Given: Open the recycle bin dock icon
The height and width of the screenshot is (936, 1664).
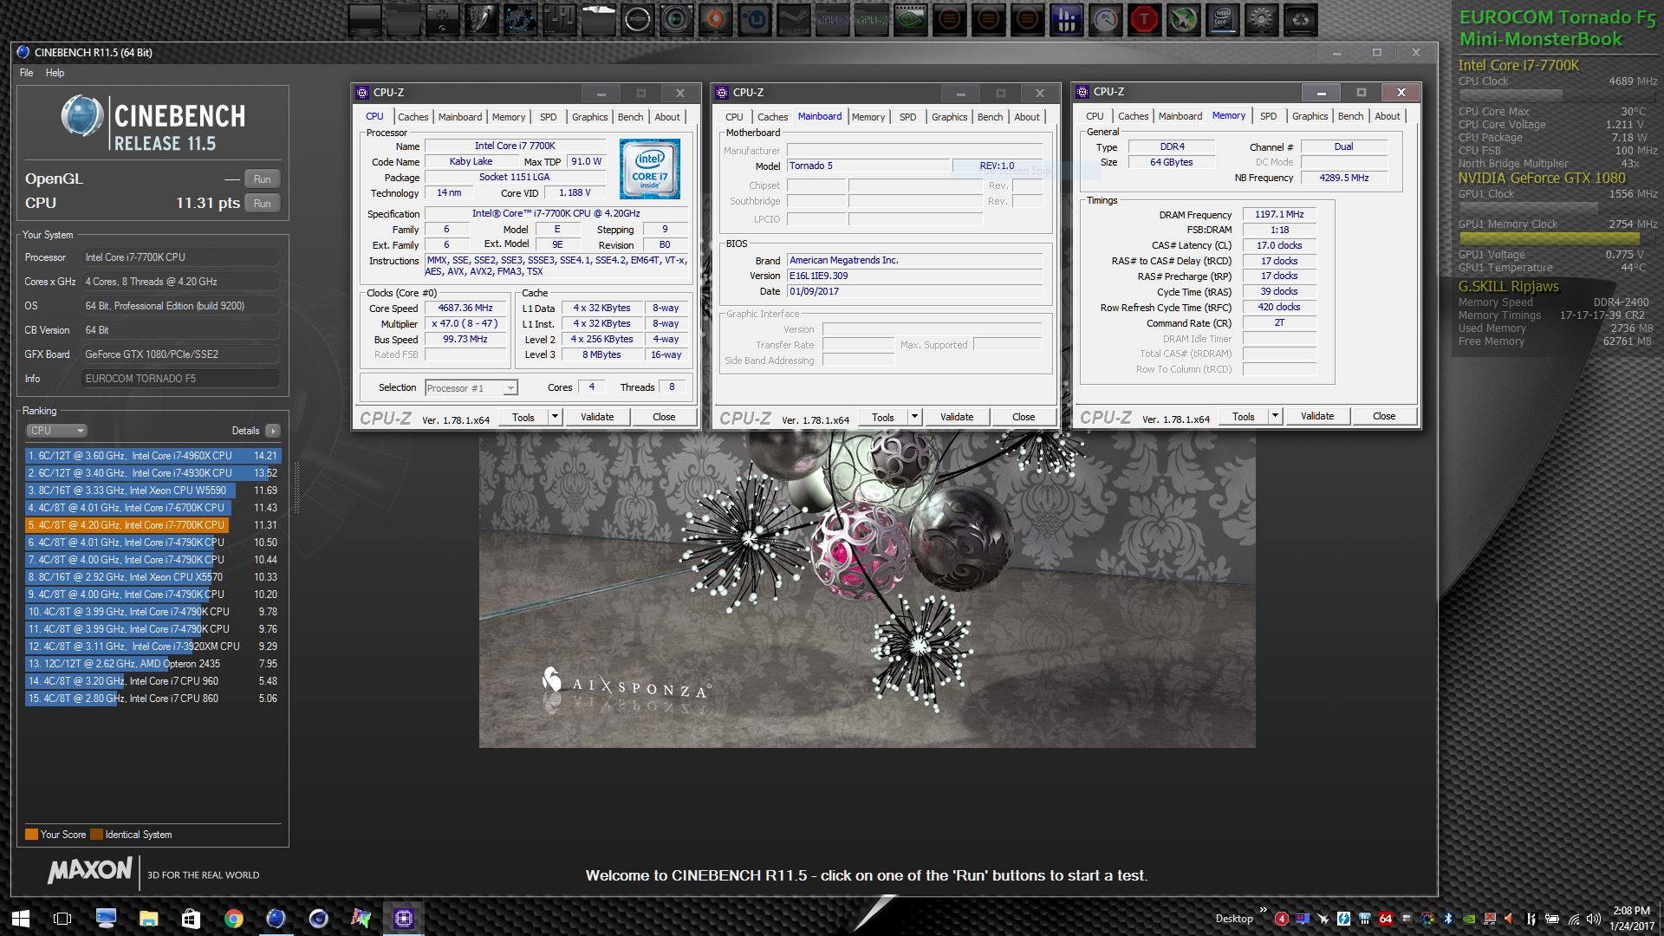Looking at the screenshot, I should click(1301, 19).
